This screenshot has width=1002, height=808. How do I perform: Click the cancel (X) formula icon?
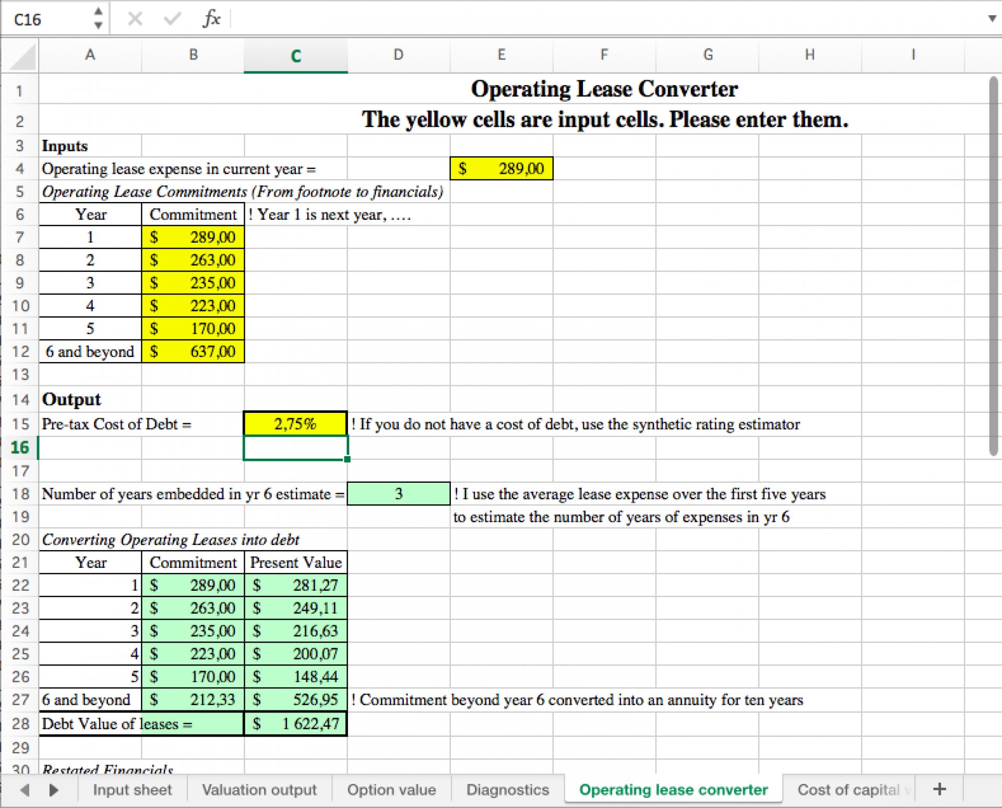pos(135,19)
